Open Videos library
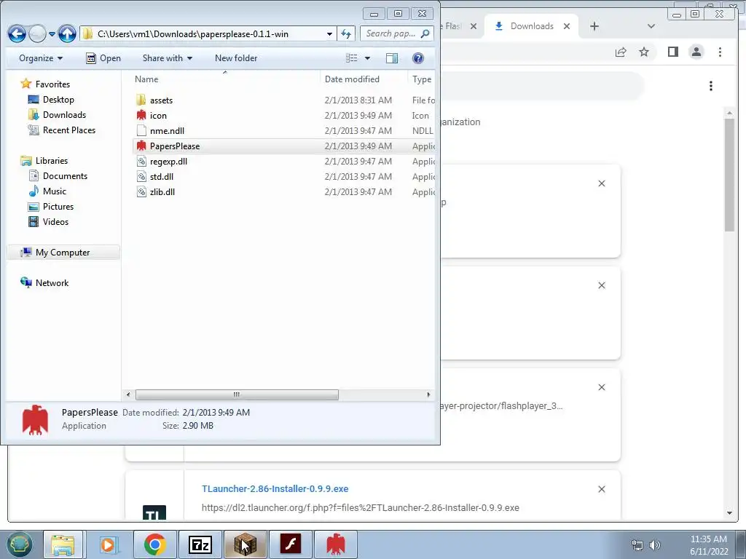Viewport: 746px width, 559px height. tap(49, 221)
